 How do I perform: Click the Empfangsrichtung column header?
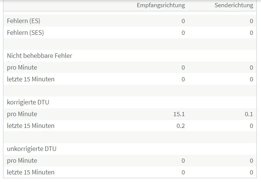(161, 5)
